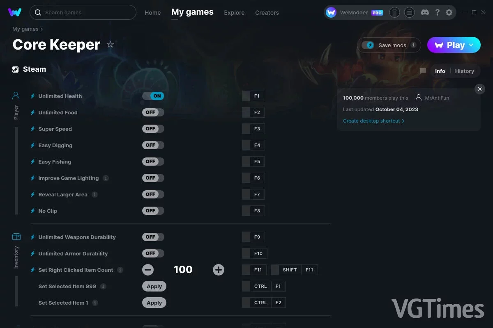
Task: Favorite Core Keeper with the star icon
Action: point(110,44)
